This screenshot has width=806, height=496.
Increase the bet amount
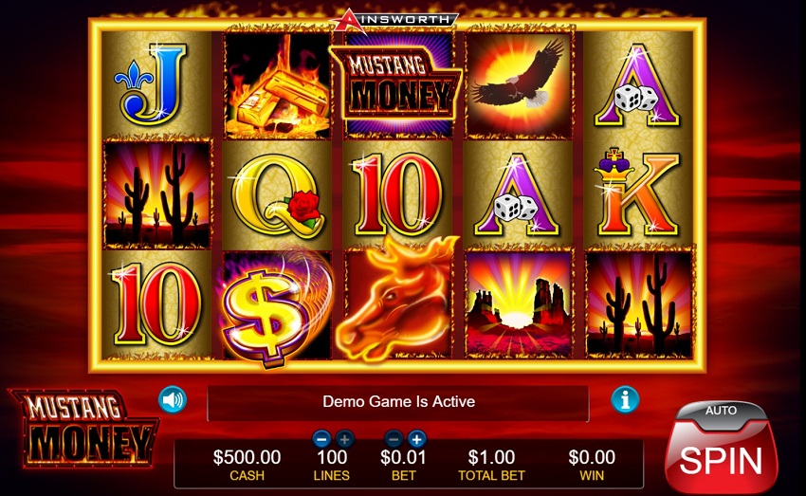[417, 439]
